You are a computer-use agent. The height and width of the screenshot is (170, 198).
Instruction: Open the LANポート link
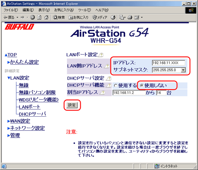tap(30, 107)
